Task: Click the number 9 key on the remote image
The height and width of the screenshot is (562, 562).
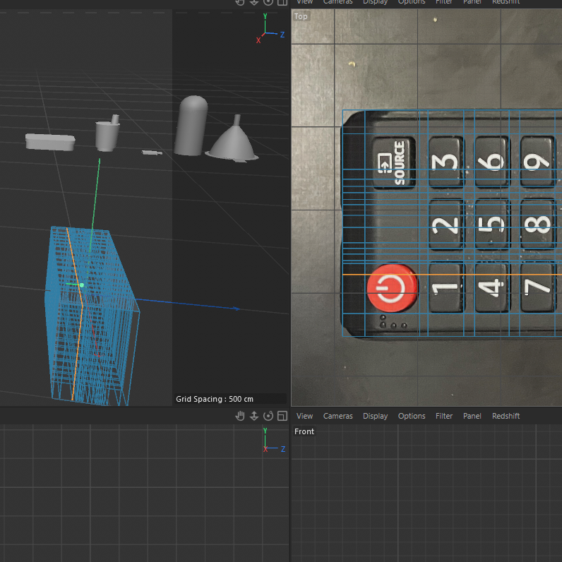Action: (x=537, y=161)
